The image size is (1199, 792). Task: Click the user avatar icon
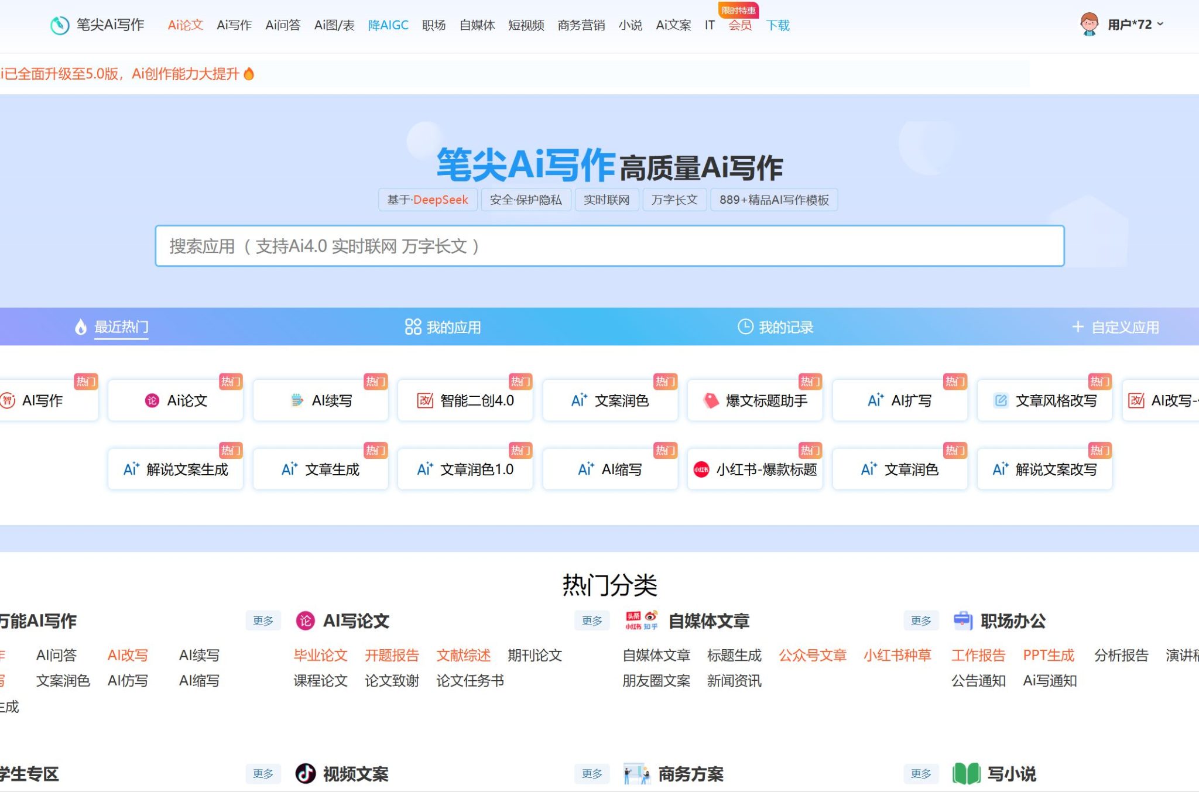coord(1088,25)
